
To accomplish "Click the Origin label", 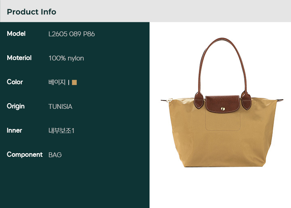I will tap(16, 106).
